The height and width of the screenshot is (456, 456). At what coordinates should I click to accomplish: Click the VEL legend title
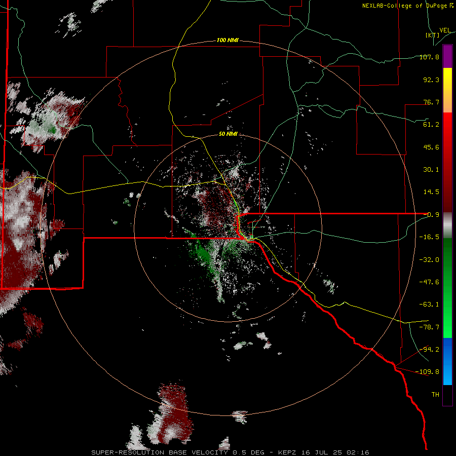pyautogui.click(x=445, y=30)
